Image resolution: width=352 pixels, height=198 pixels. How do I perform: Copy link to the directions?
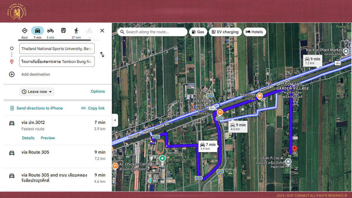pos(93,108)
